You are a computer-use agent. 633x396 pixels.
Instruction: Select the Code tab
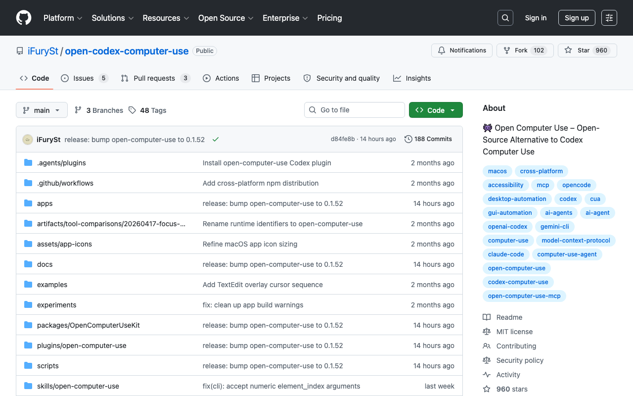[x=35, y=78]
